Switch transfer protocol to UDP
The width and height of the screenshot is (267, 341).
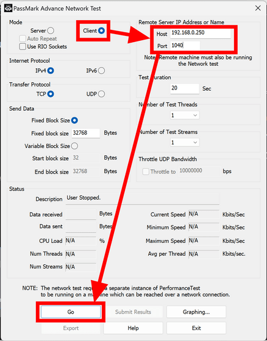pyautogui.click(x=101, y=94)
